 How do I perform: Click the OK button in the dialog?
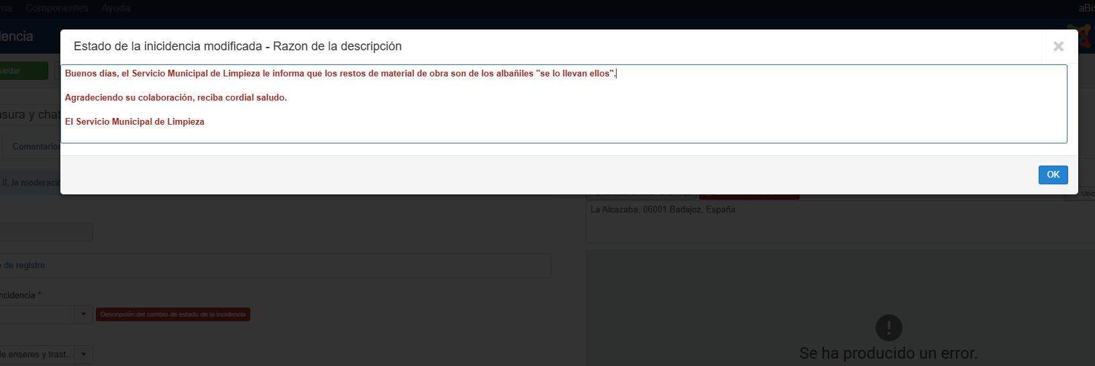pyautogui.click(x=1053, y=175)
